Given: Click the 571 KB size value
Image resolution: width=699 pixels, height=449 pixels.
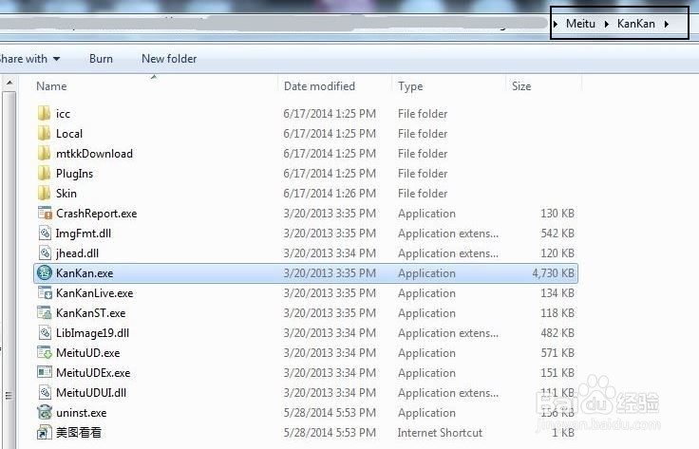Looking at the screenshot, I should [x=557, y=353].
